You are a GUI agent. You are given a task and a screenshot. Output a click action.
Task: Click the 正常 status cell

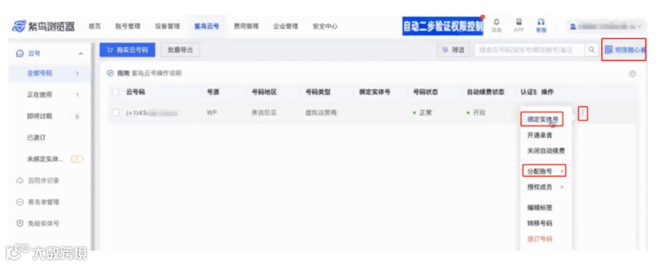click(422, 113)
